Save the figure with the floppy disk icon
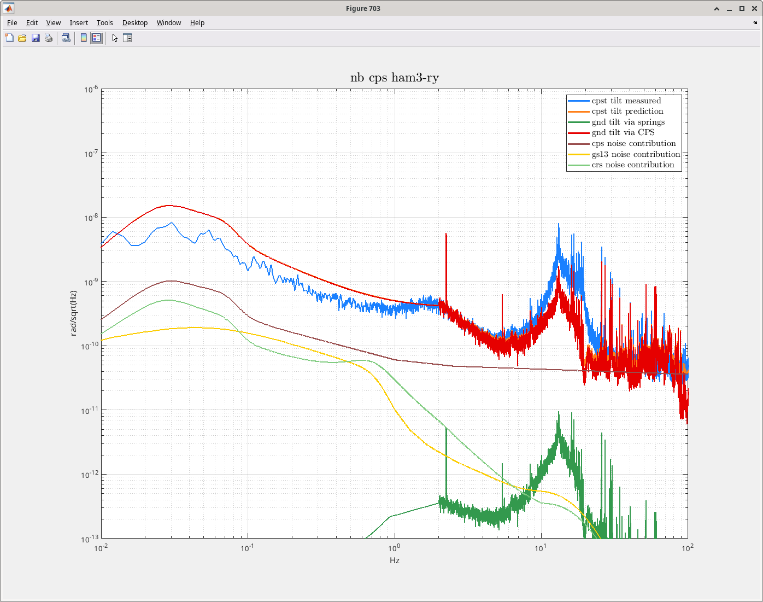This screenshot has height=602, width=763. (36, 38)
